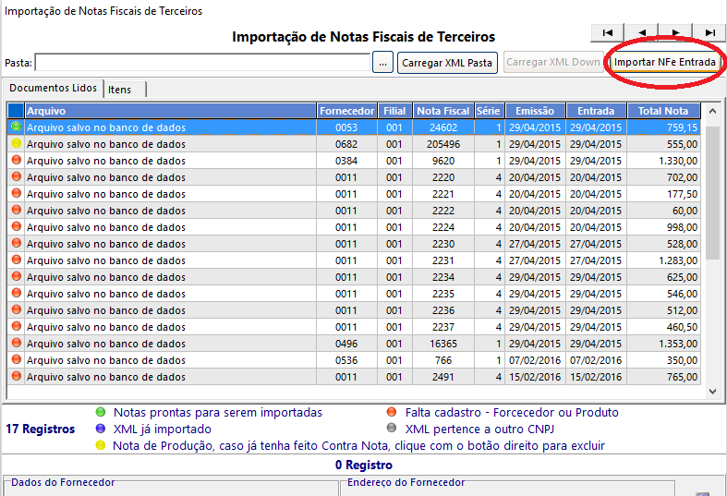This screenshot has height=496, width=727.
Task: Click the red status dot of note 2234
Action: 17,276
